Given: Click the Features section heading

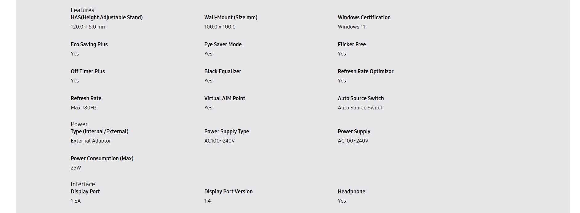Looking at the screenshot, I should pyautogui.click(x=82, y=10).
